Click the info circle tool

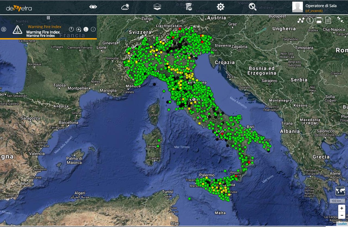[x=310, y=20]
